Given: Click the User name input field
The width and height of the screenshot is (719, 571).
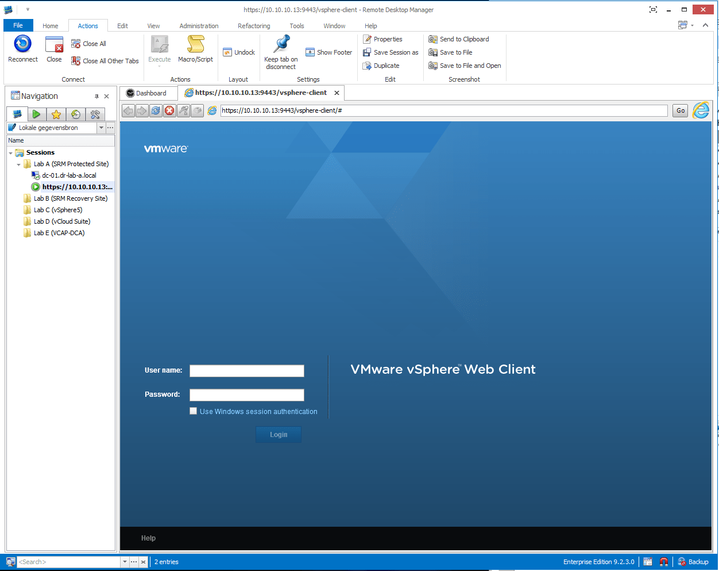Looking at the screenshot, I should point(247,371).
